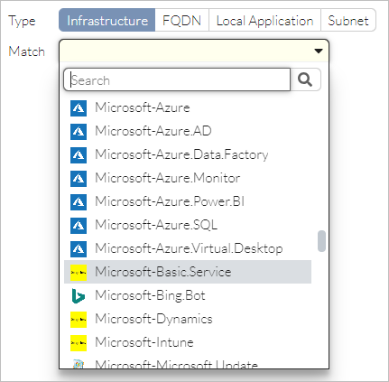Click the yellow icon beside Microsoft-Intune

click(79, 343)
